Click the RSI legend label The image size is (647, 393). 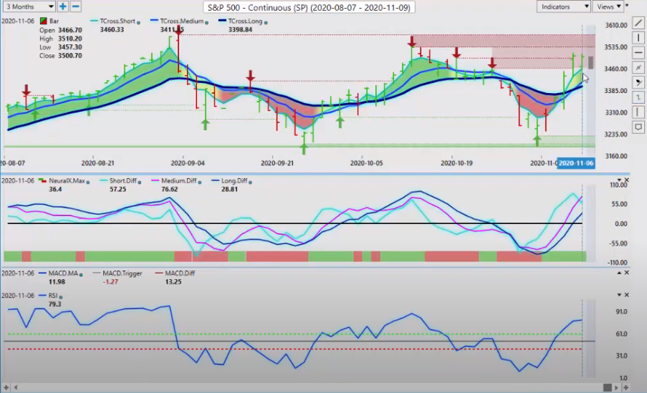pos(53,295)
